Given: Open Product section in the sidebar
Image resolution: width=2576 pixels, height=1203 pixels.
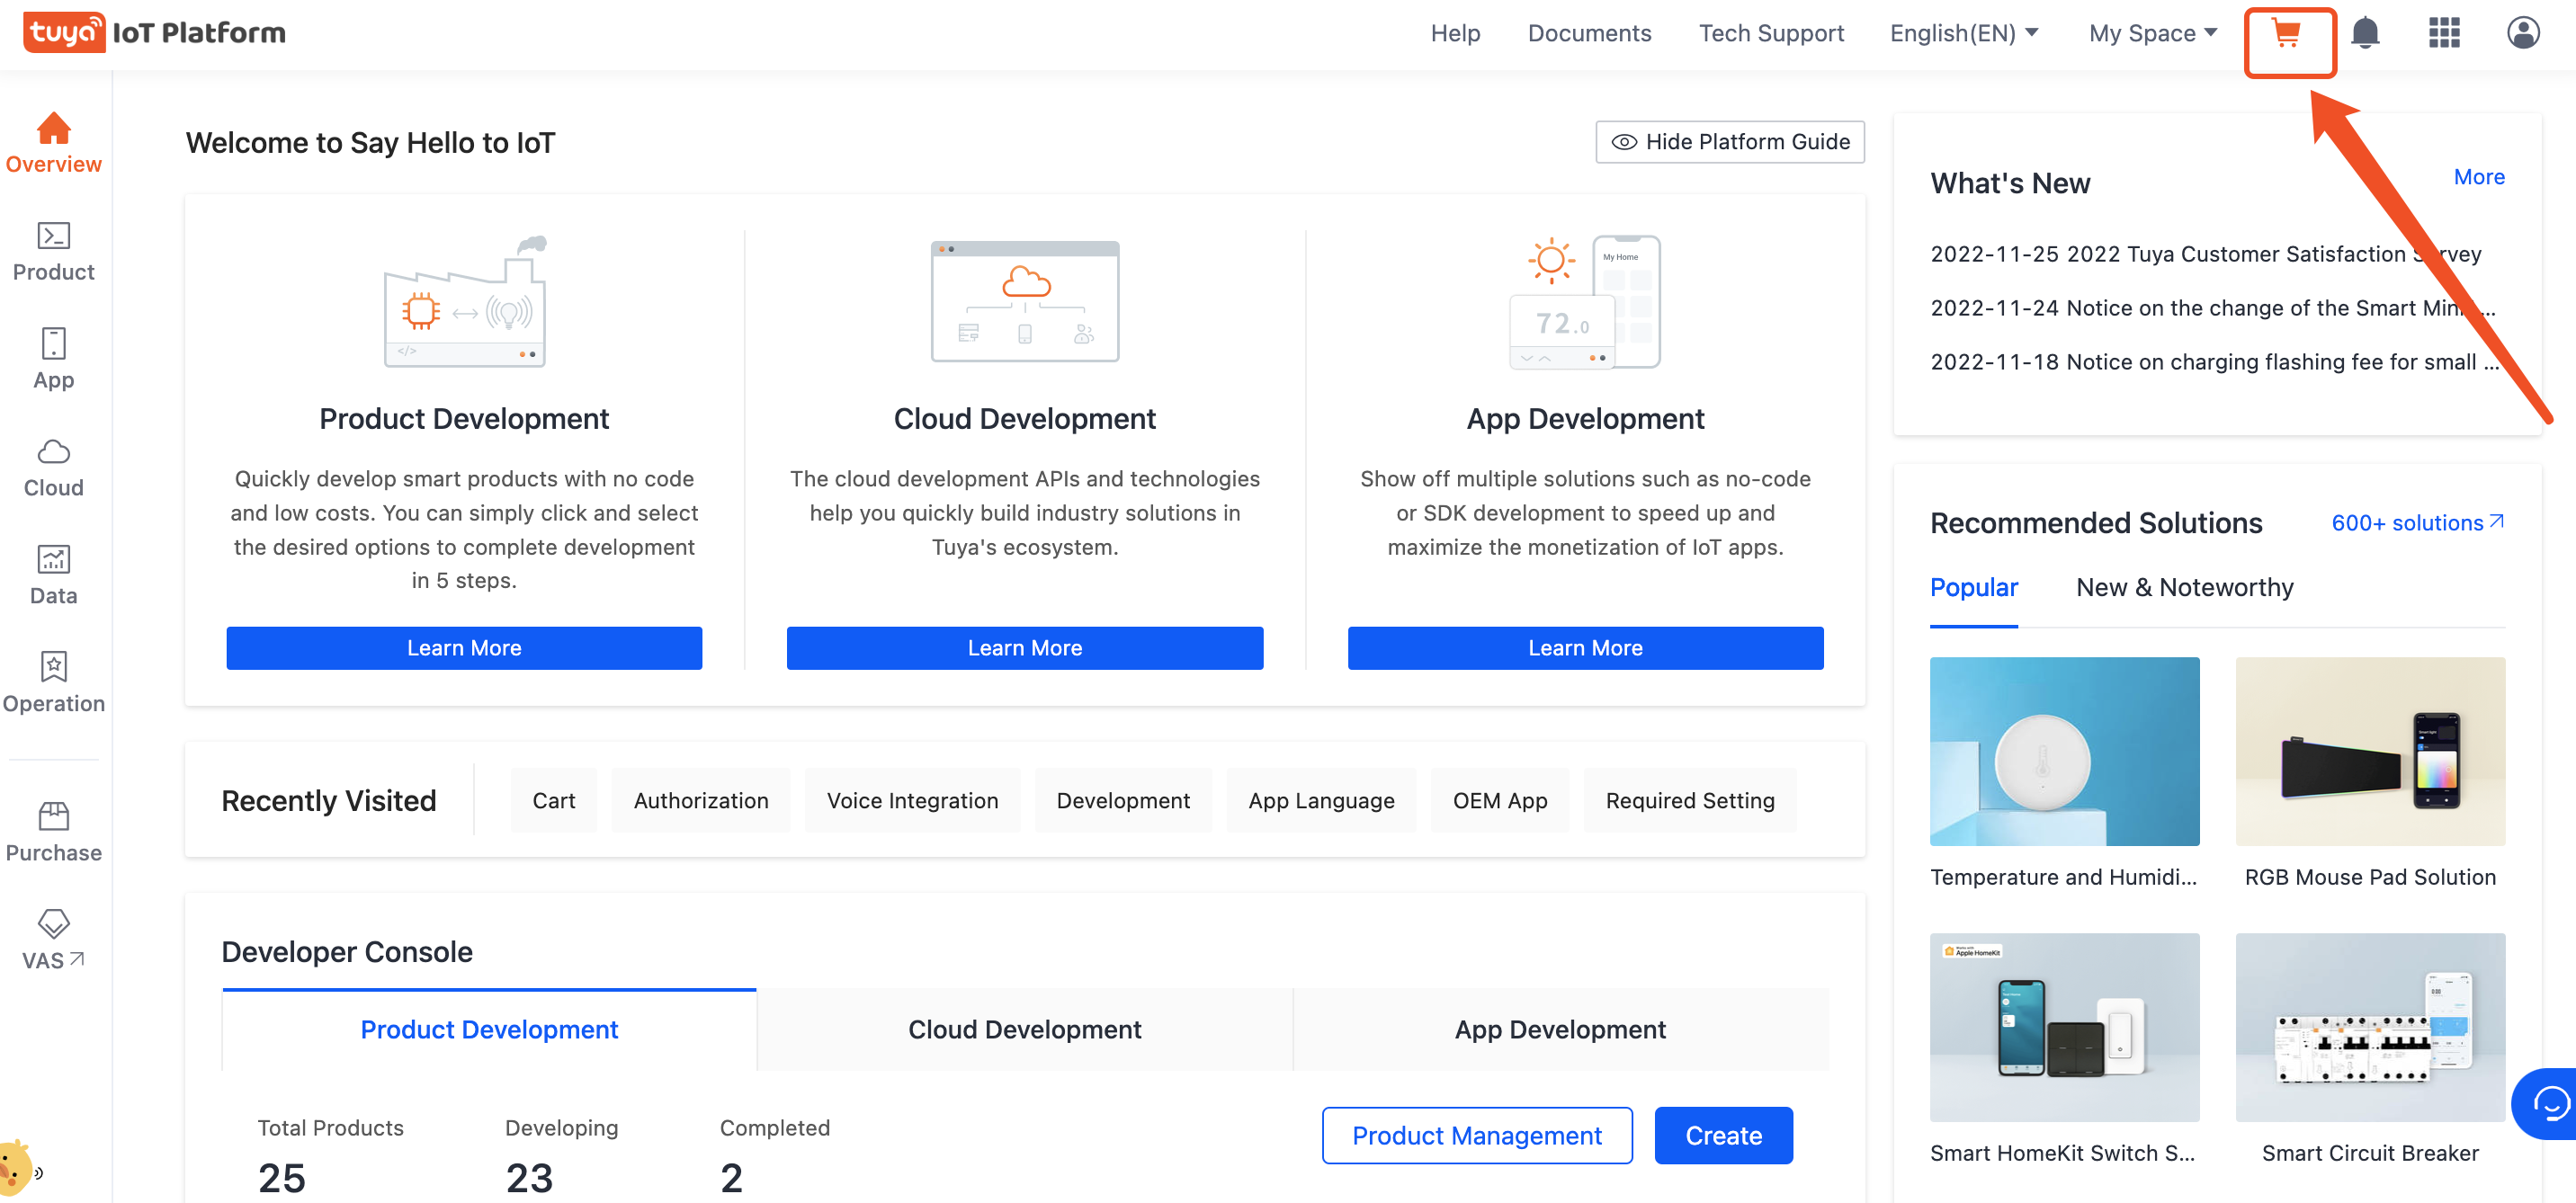Looking at the screenshot, I should (54, 252).
